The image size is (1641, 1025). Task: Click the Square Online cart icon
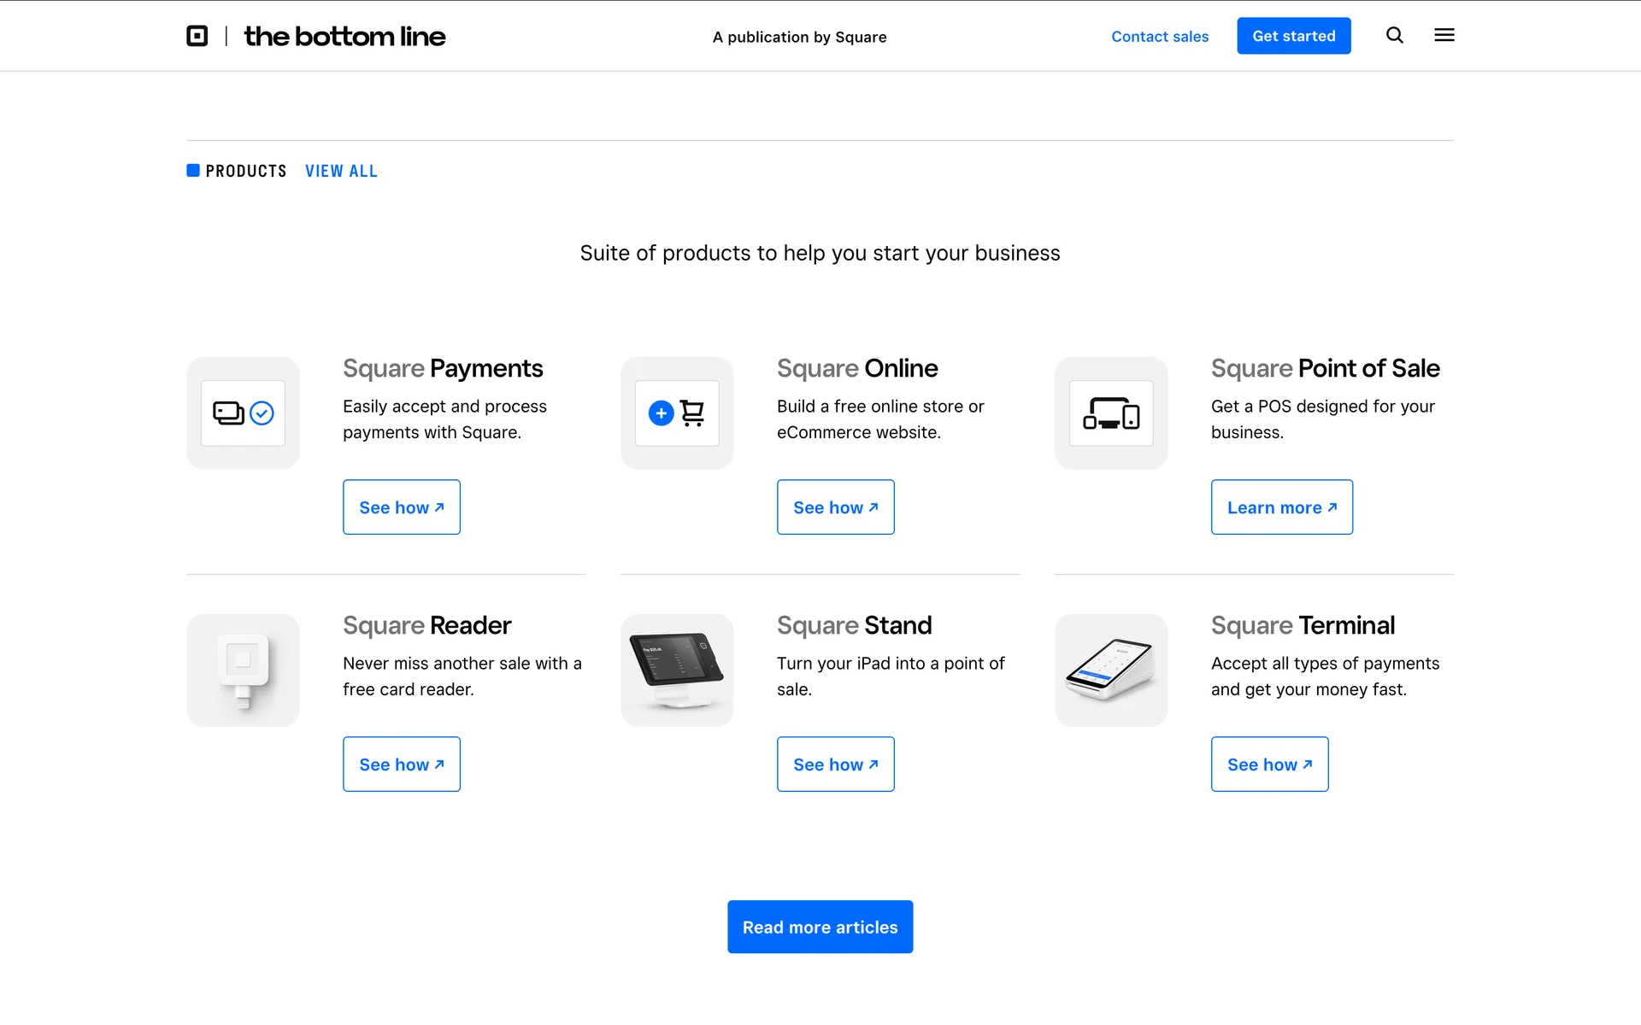[677, 413]
